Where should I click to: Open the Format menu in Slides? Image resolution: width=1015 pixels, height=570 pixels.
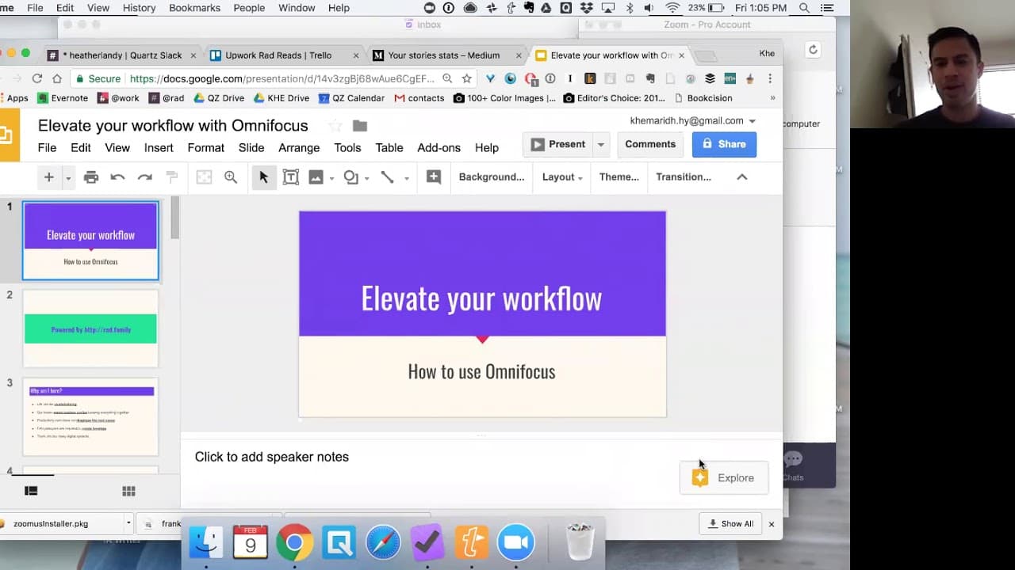[206, 148]
